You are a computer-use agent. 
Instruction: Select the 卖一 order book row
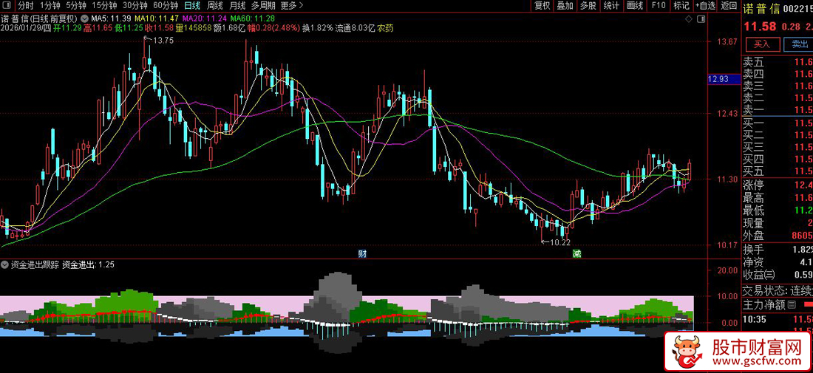coord(778,110)
